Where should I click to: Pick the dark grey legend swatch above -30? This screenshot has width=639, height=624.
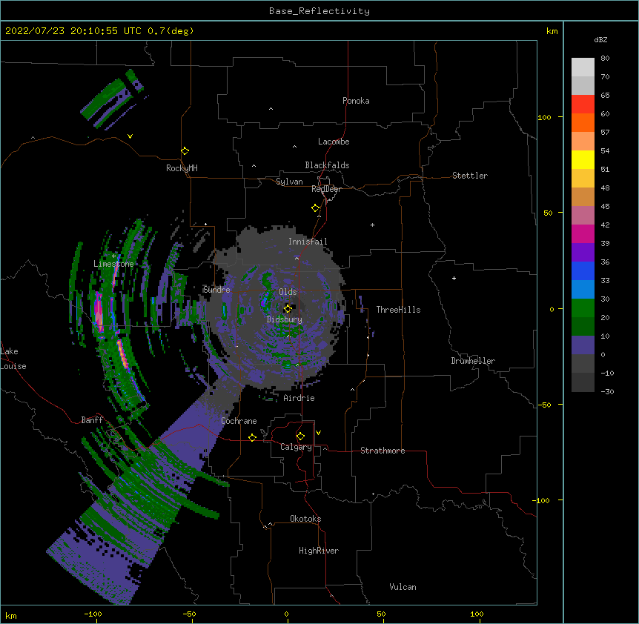[x=583, y=382]
